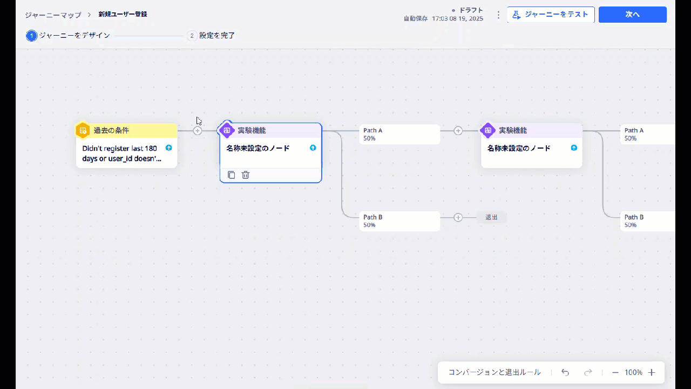Add a step after first Path A
Image resolution: width=691 pixels, height=389 pixels.
coord(458,131)
